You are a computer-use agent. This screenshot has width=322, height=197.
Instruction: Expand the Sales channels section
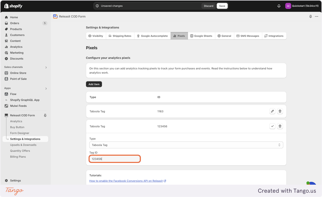(46, 67)
